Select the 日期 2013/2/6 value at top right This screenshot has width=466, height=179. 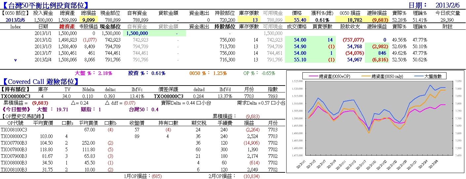(x=447, y=5)
